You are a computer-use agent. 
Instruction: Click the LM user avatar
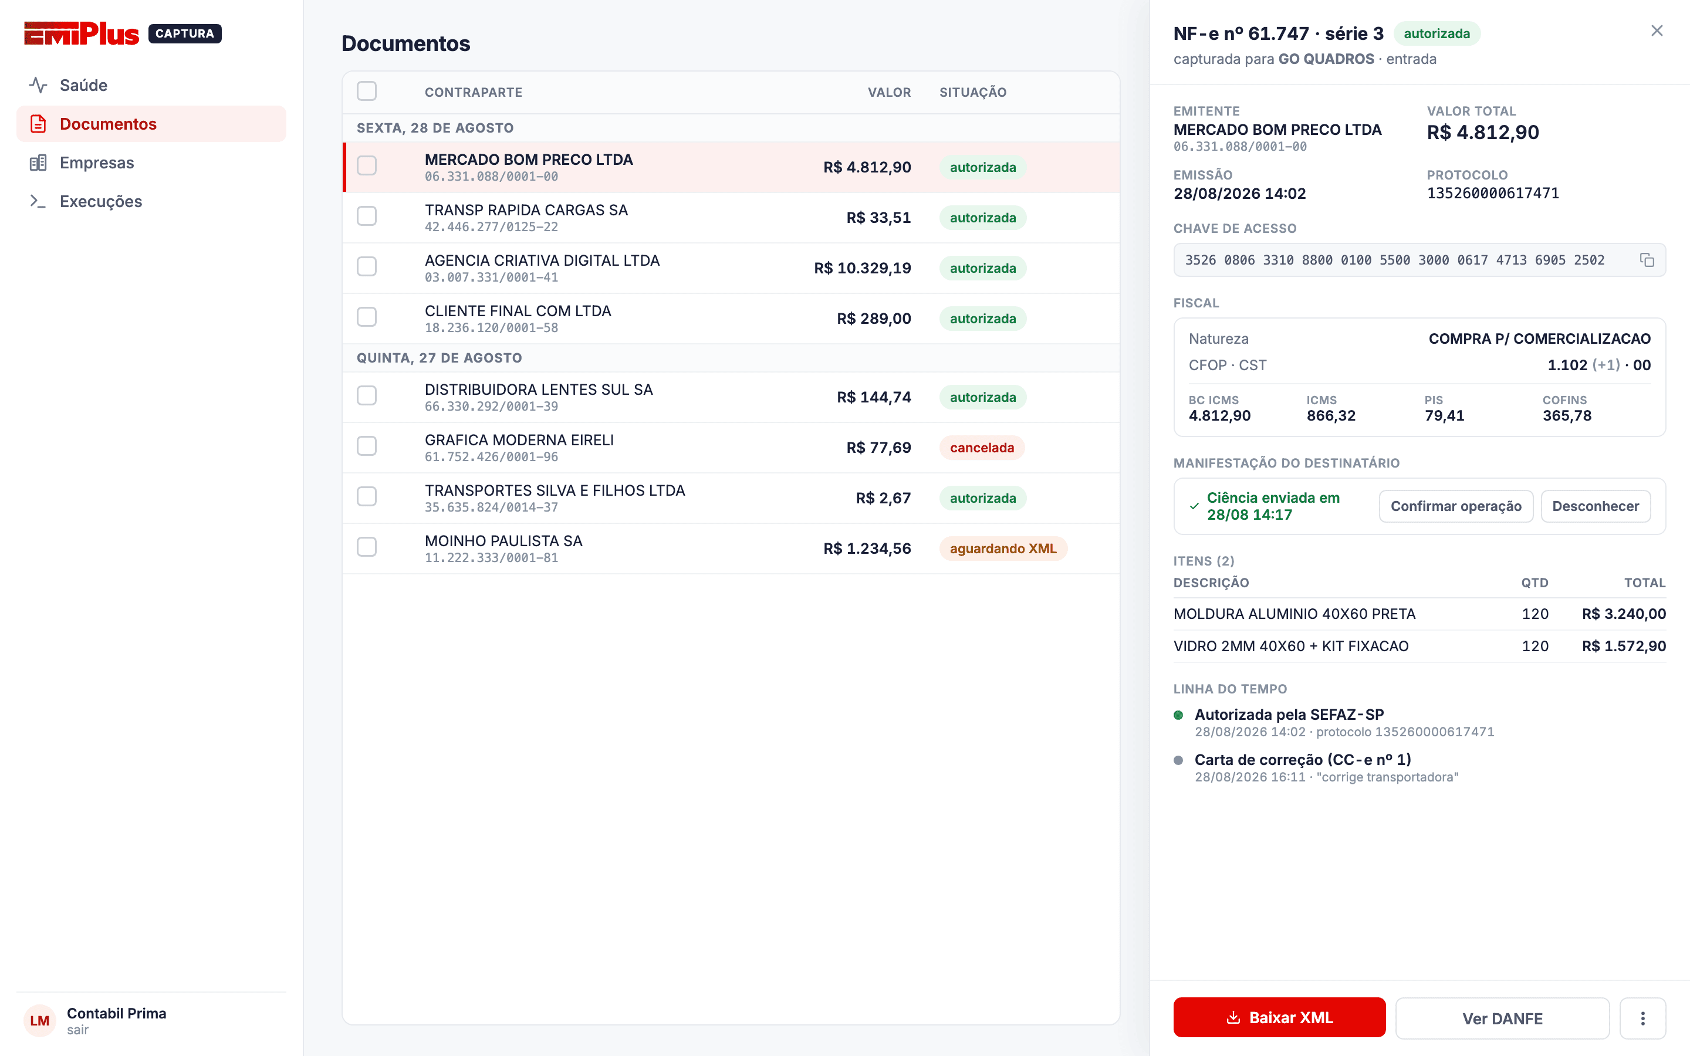[40, 1020]
